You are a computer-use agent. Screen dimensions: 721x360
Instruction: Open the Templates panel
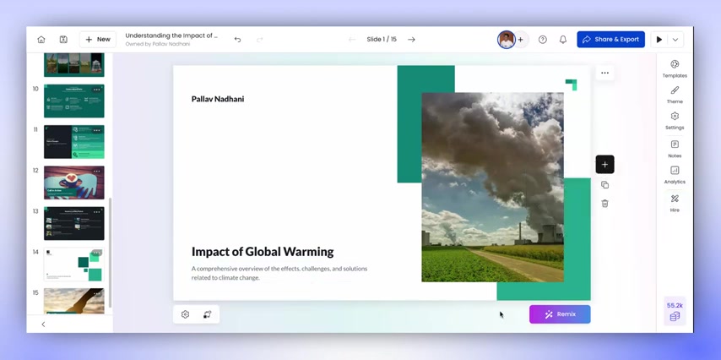(675, 68)
